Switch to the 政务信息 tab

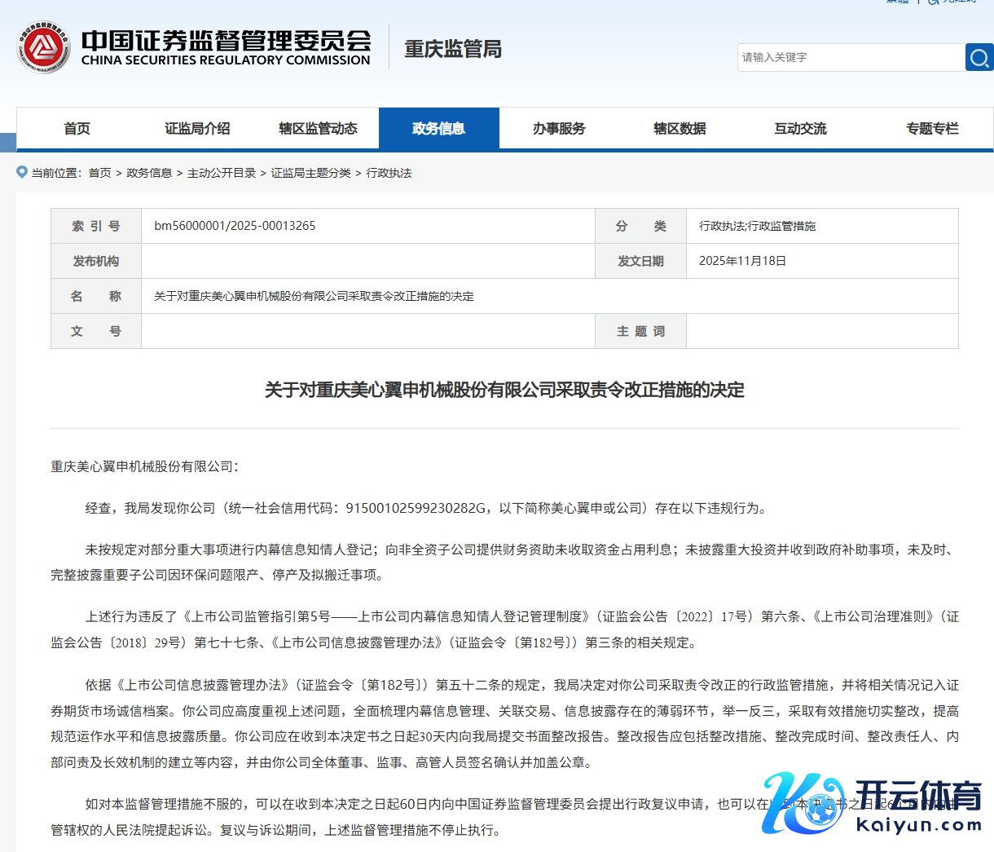click(438, 129)
